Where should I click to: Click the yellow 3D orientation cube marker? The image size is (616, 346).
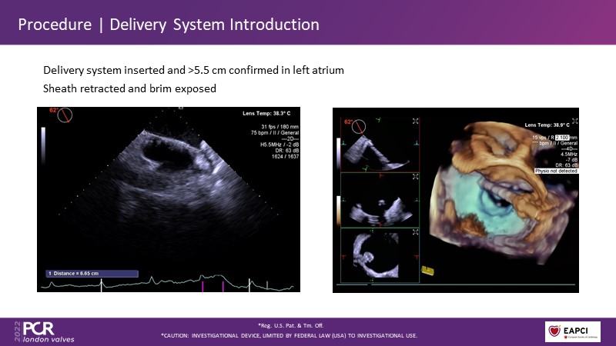(427, 270)
